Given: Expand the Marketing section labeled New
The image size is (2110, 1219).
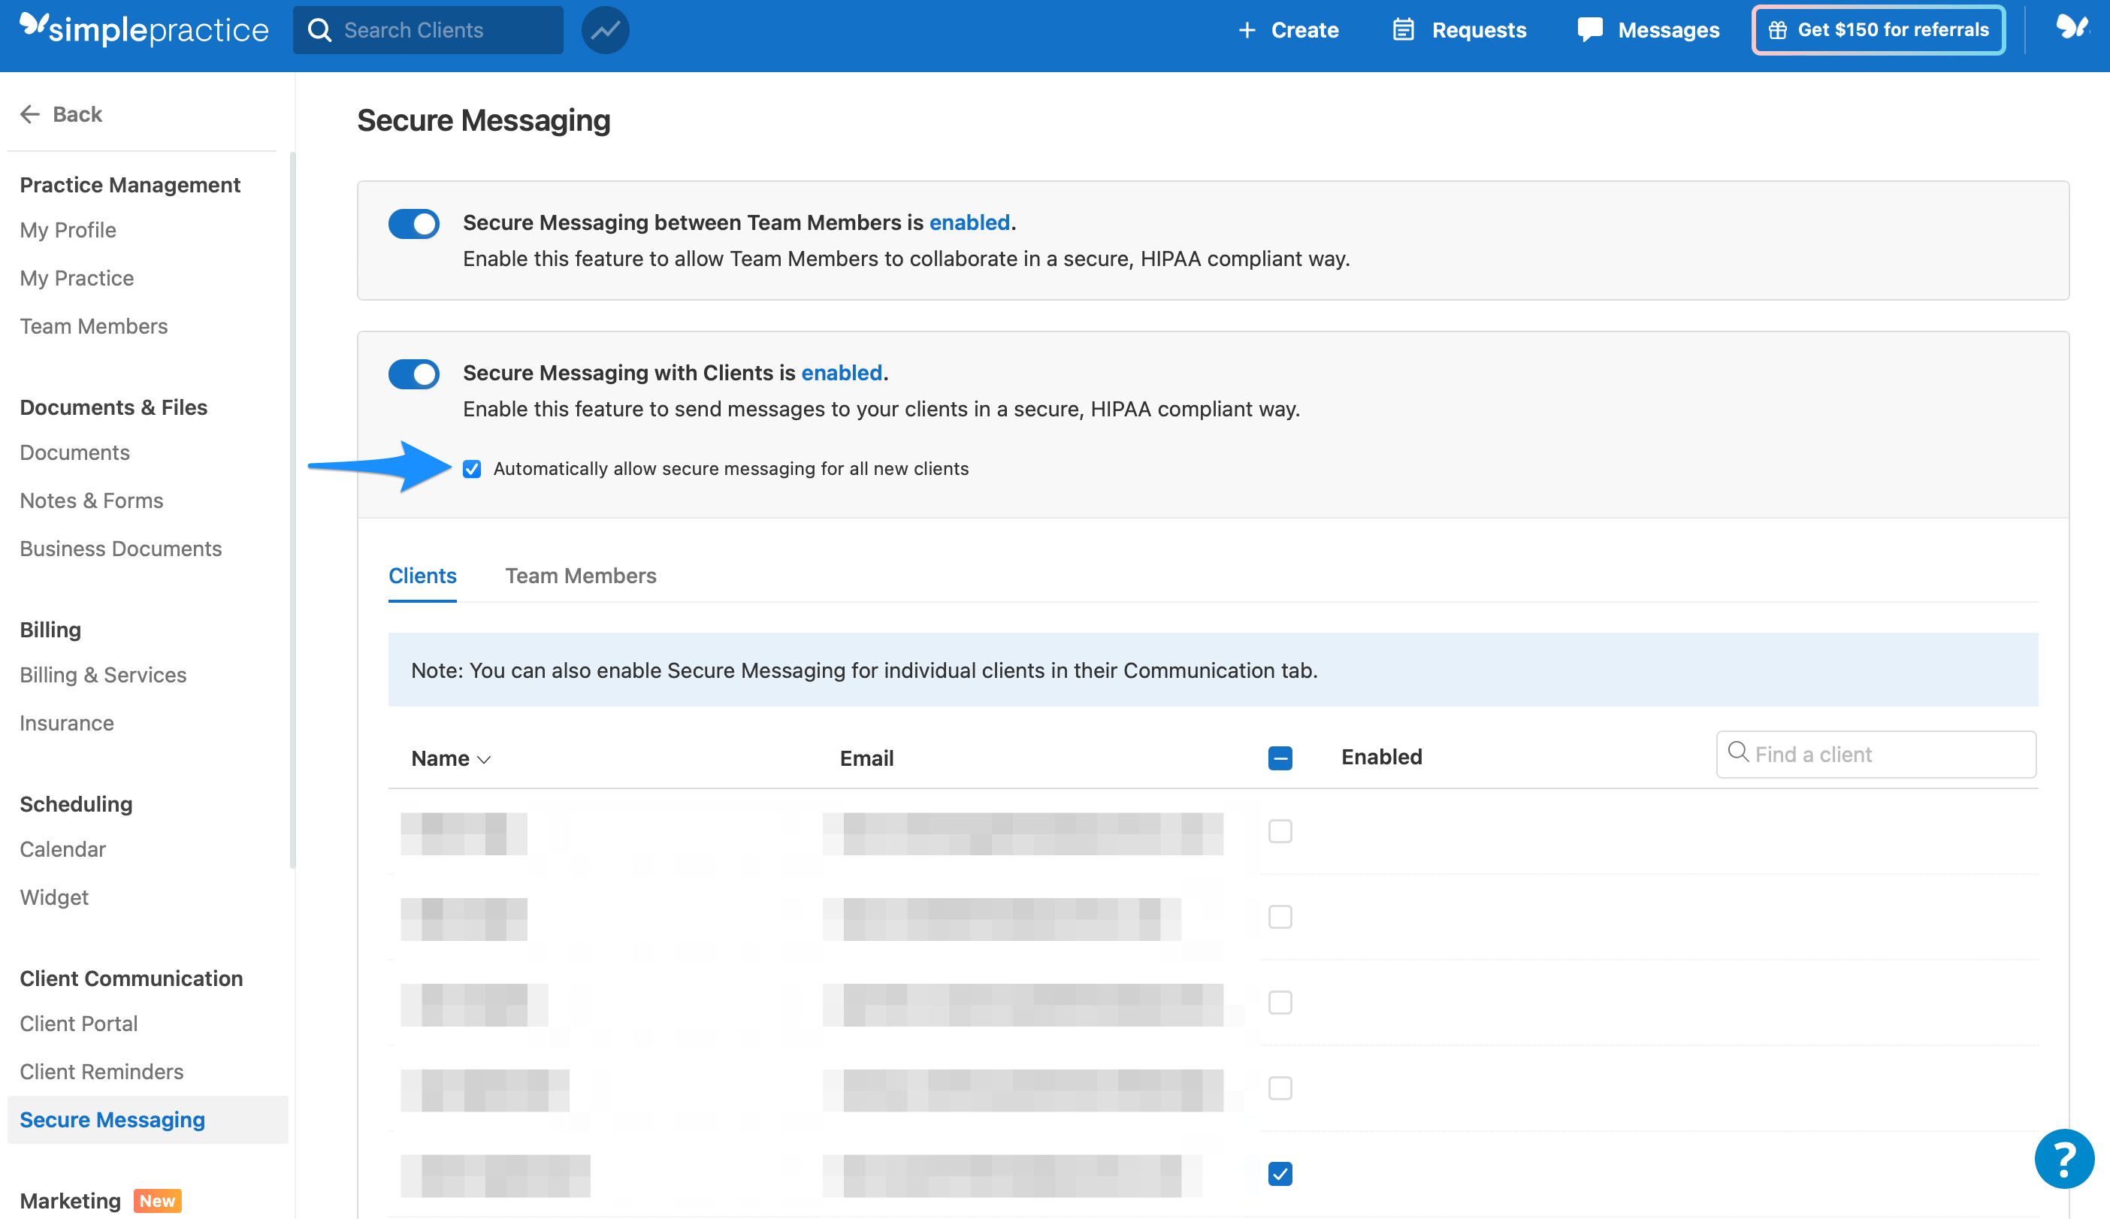Looking at the screenshot, I should click(x=71, y=1199).
